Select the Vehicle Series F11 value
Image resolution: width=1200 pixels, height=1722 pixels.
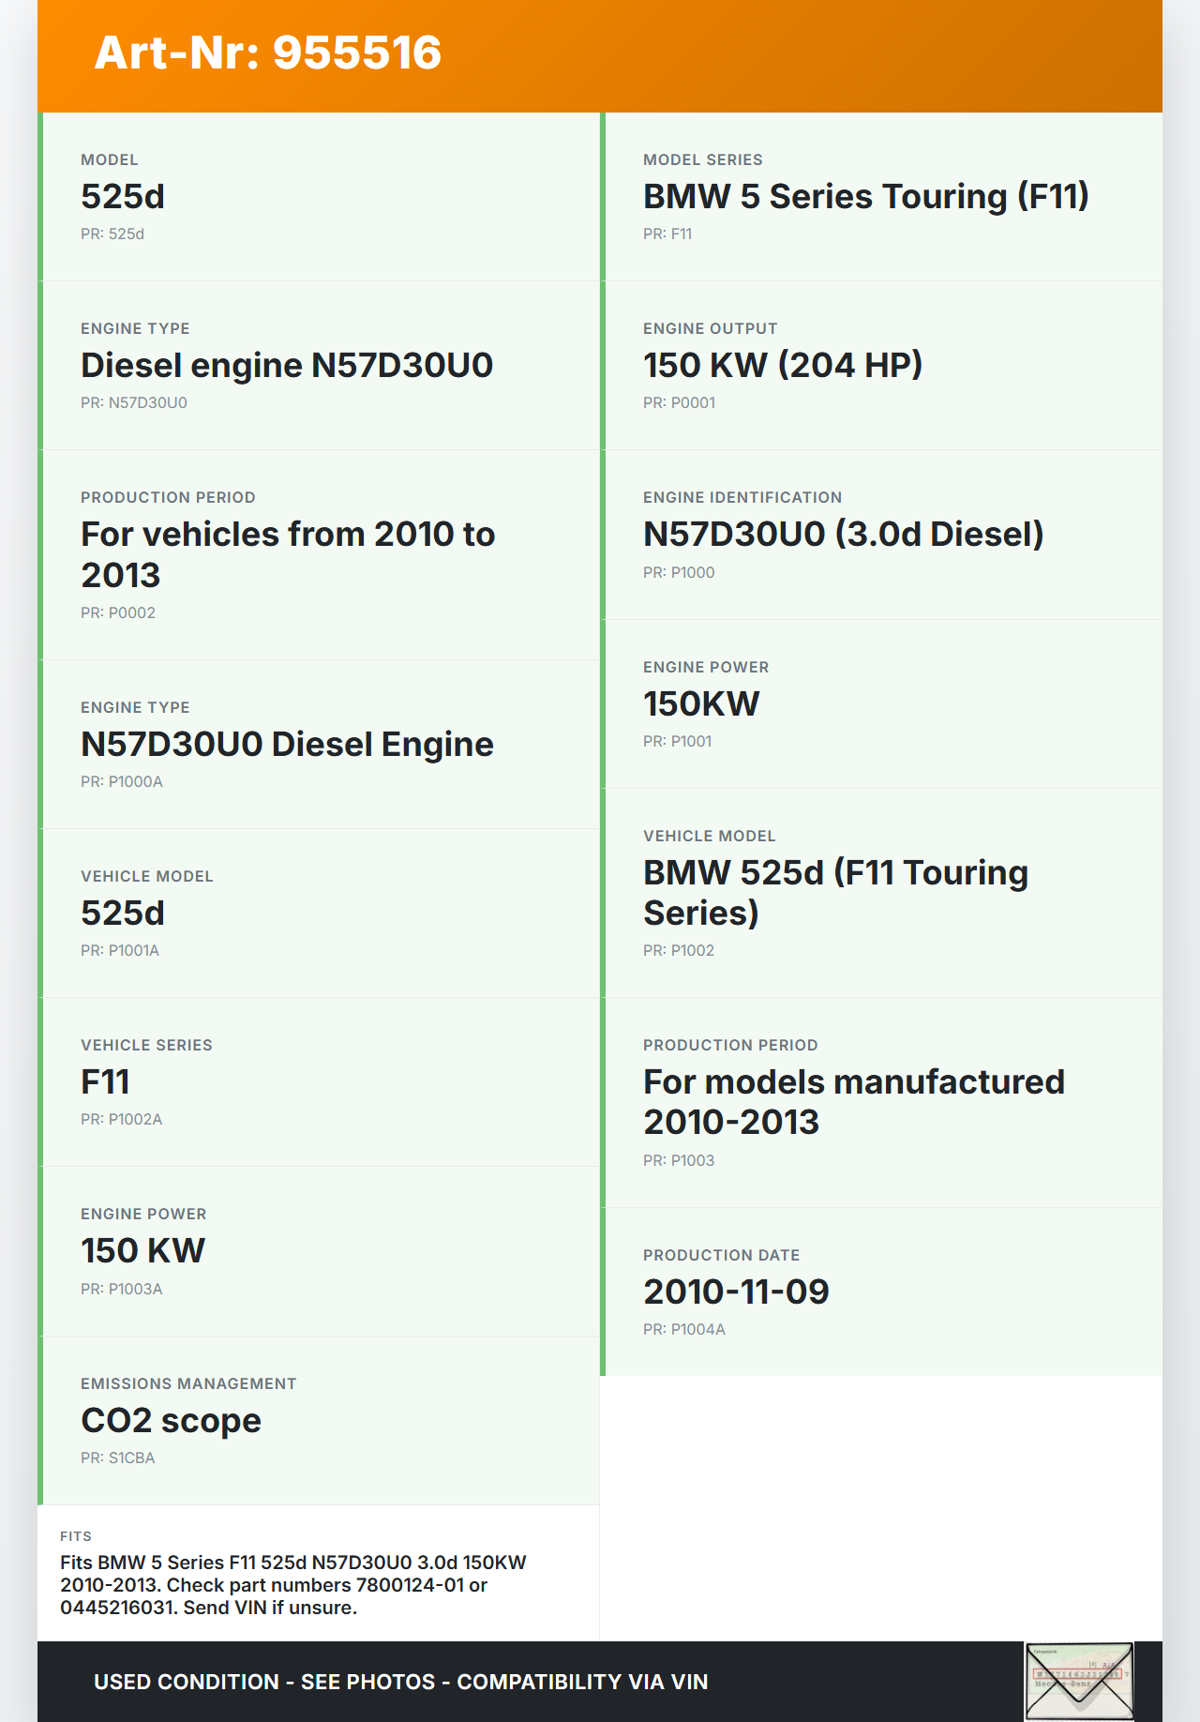click(x=105, y=1082)
